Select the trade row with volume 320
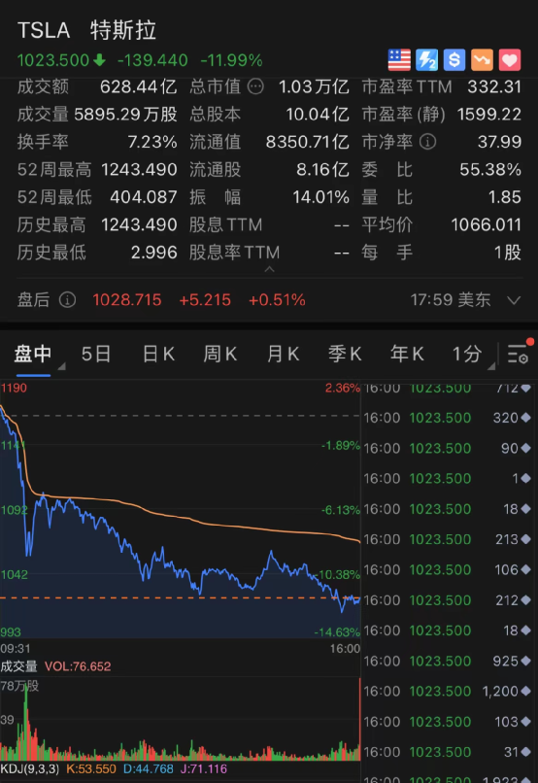This screenshot has width=538, height=783. click(447, 418)
